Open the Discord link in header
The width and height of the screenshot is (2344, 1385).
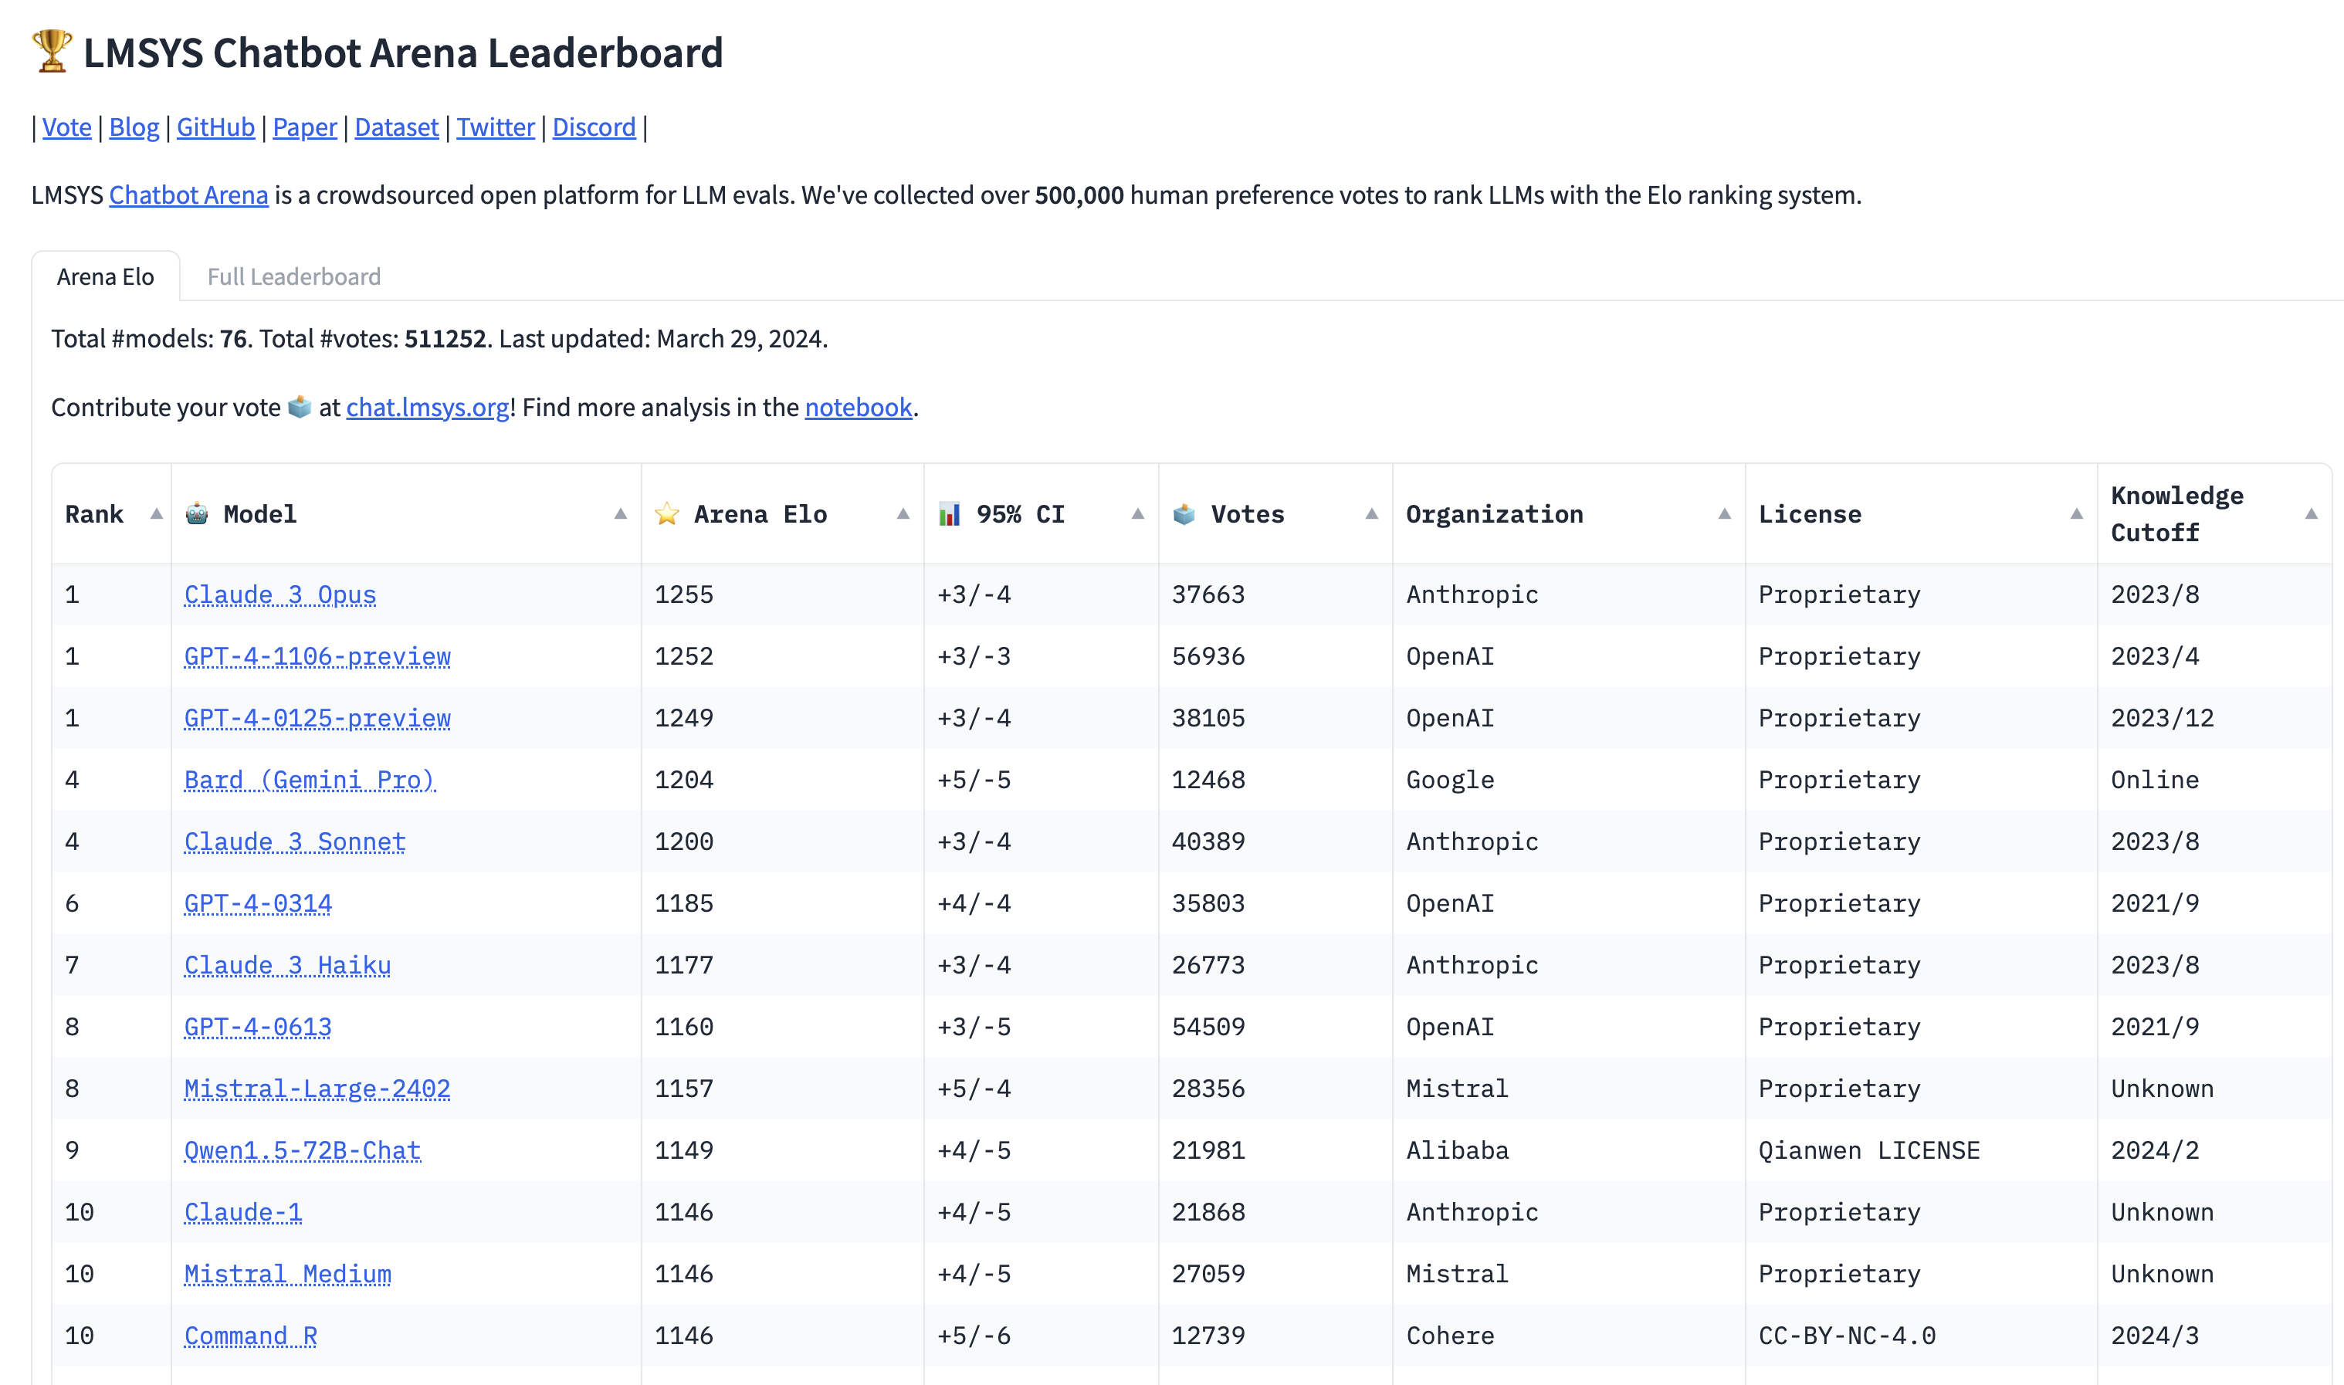click(x=594, y=127)
